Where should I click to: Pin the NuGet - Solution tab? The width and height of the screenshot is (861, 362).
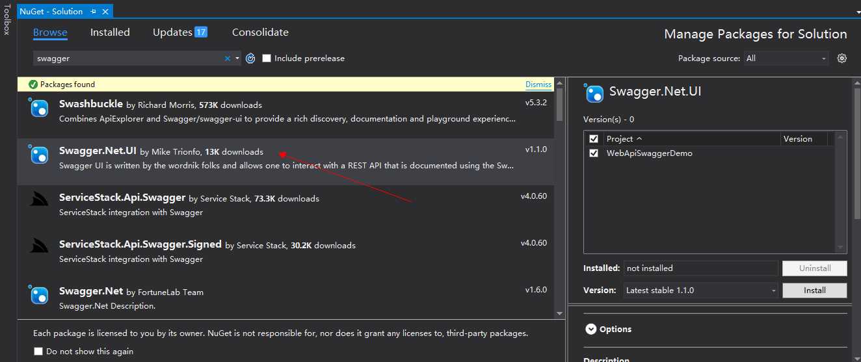[x=94, y=12]
